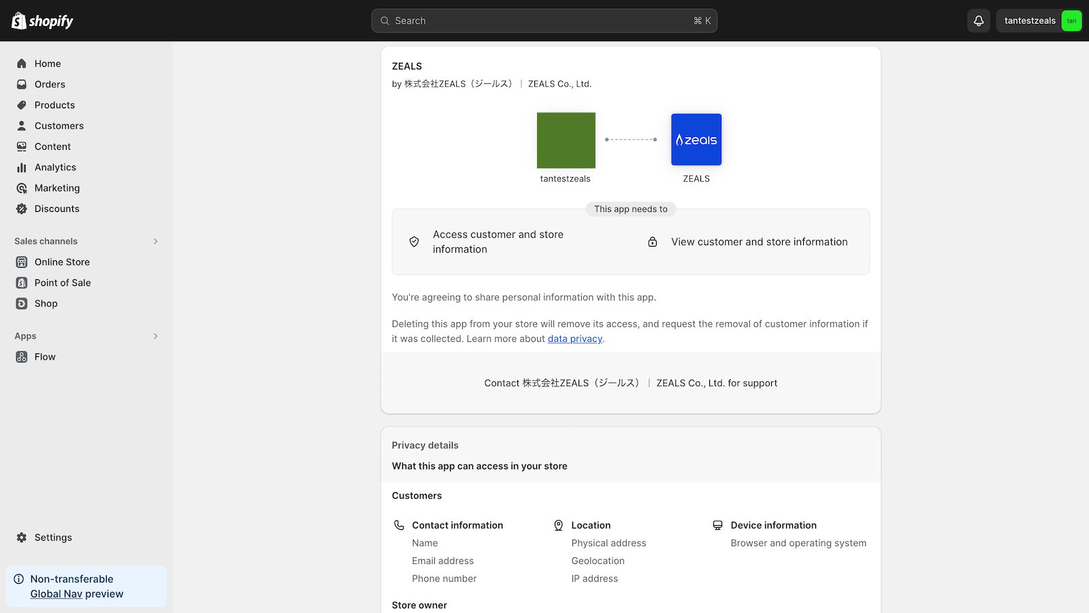
Task: Click the Contact ZEALS for support text
Action: pos(631,383)
